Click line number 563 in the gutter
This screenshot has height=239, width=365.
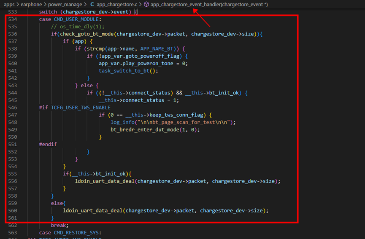(13, 233)
